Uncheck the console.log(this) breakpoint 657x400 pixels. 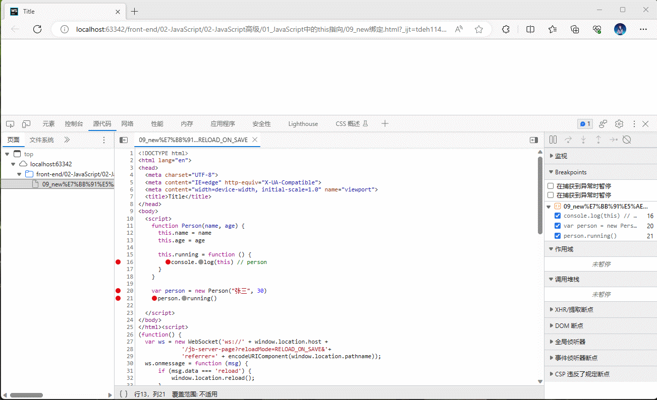(558, 216)
